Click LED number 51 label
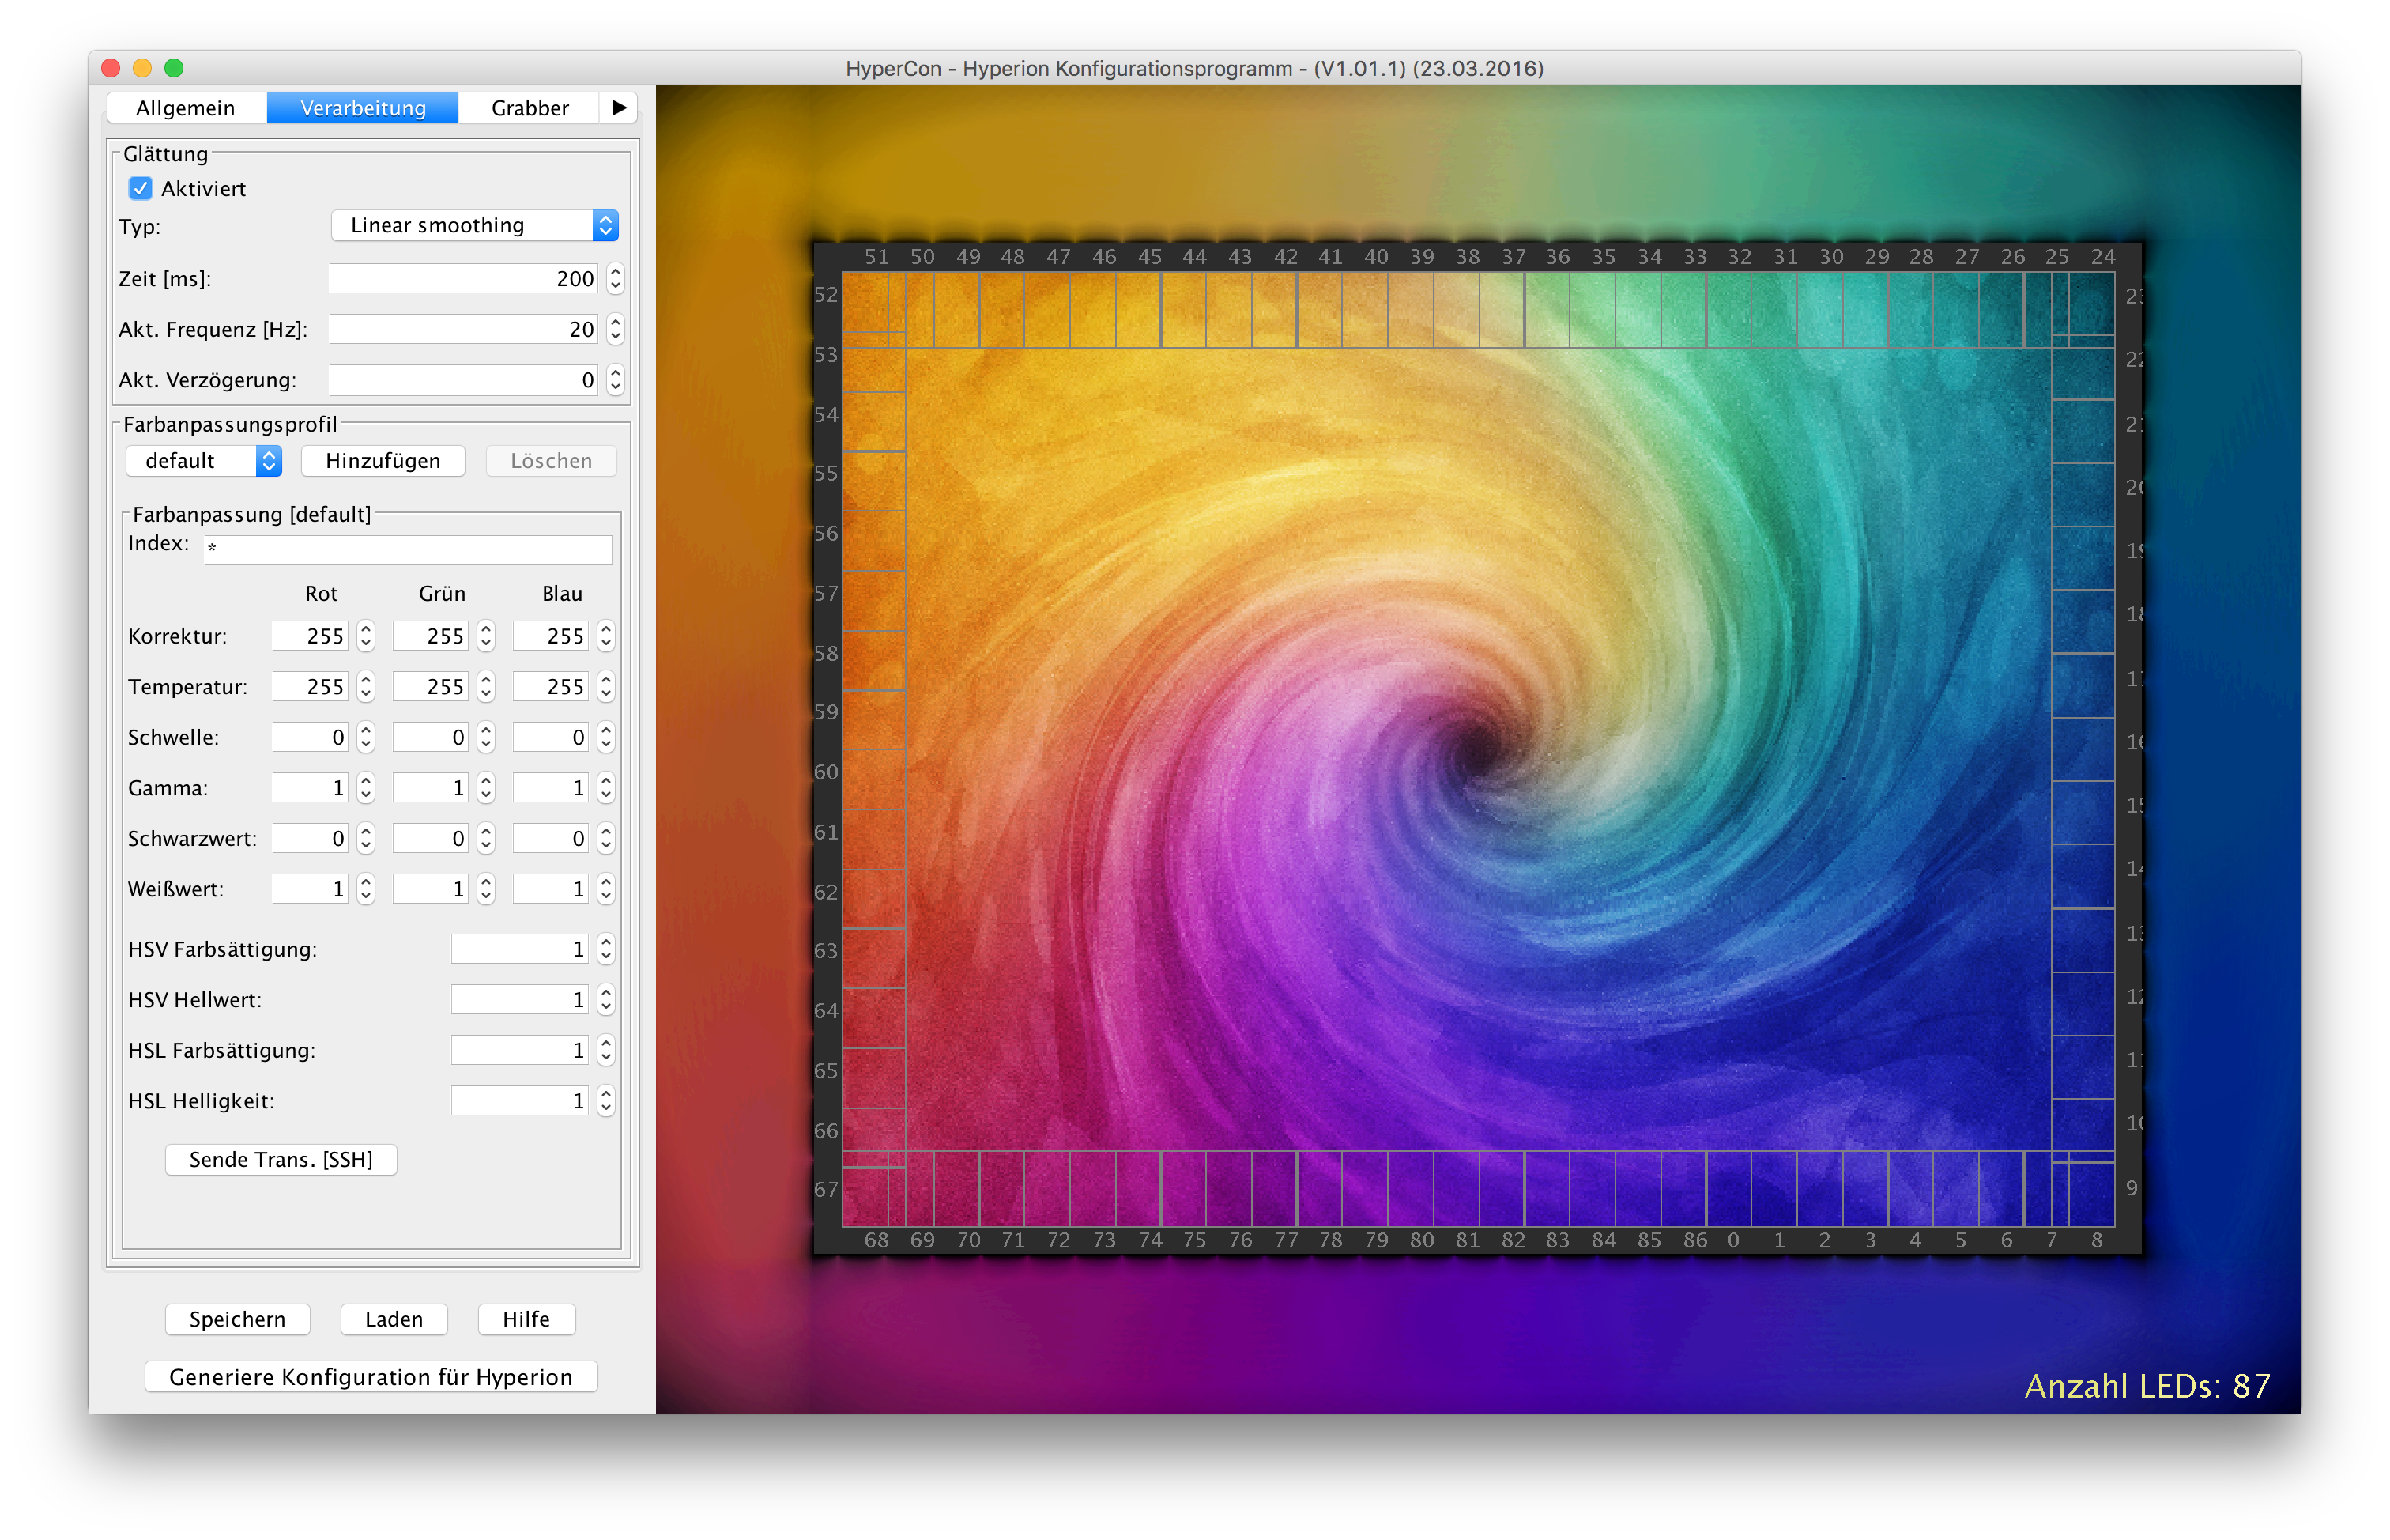Screen dimensions: 2390x1540 point(876,257)
